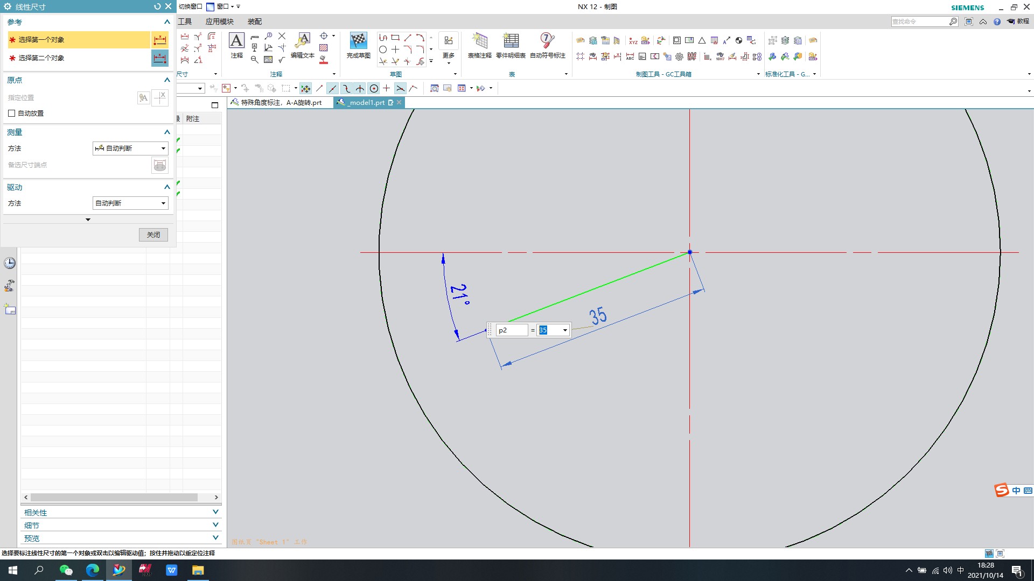Click the 注释 (Note) annotation tool
The width and height of the screenshot is (1034, 581).
(x=236, y=46)
